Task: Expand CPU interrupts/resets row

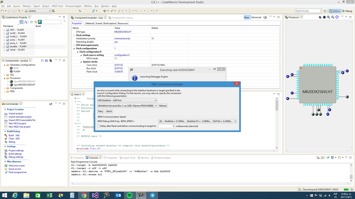Action: coord(74,45)
